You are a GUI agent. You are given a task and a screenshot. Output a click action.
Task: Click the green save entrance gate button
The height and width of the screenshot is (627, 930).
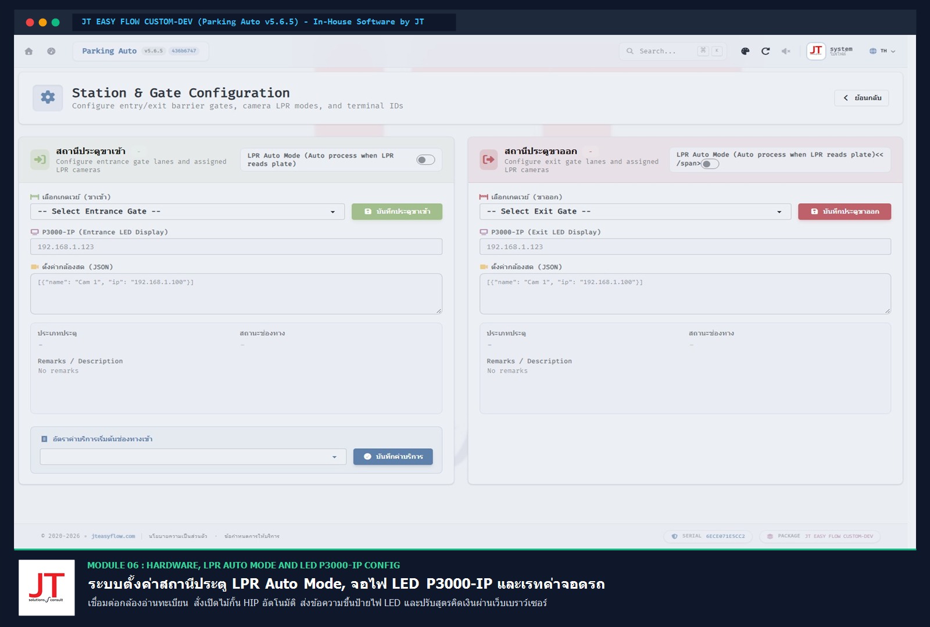click(x=397, y=211)
